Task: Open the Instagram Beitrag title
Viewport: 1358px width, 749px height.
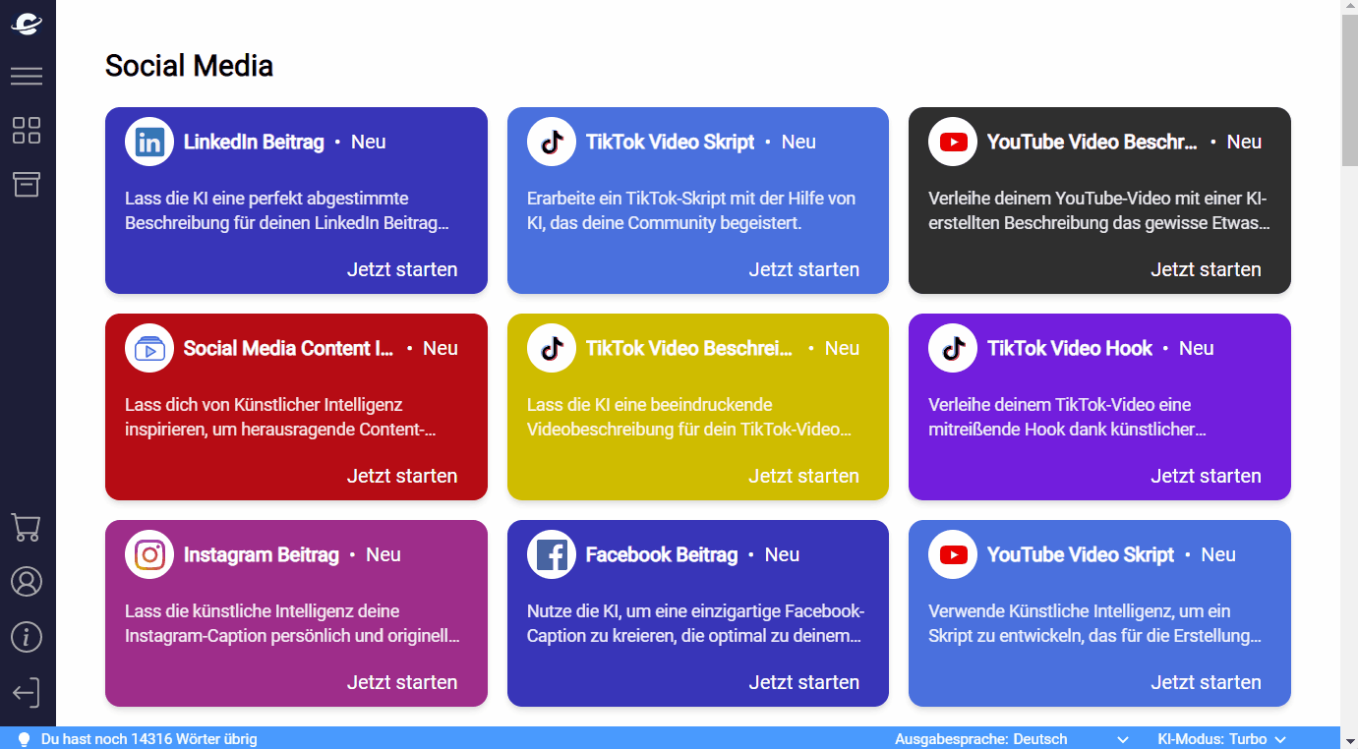Action: (262, 554)
